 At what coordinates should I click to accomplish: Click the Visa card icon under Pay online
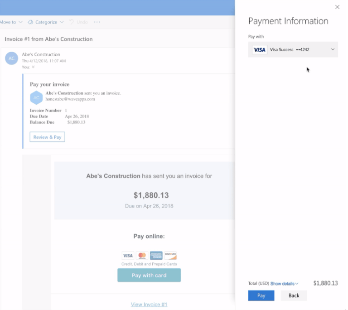coord(128,256)
